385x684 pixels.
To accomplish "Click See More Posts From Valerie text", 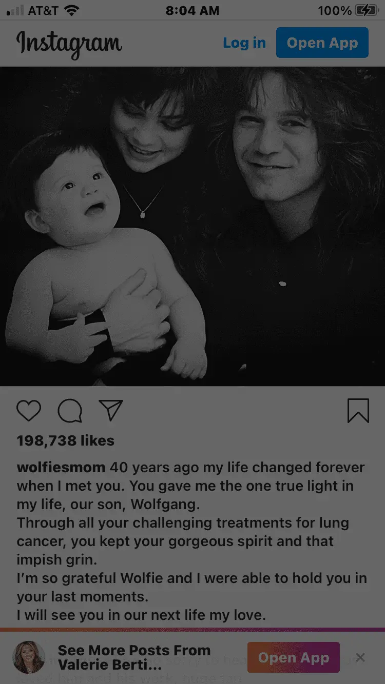I will pos(134,657).
